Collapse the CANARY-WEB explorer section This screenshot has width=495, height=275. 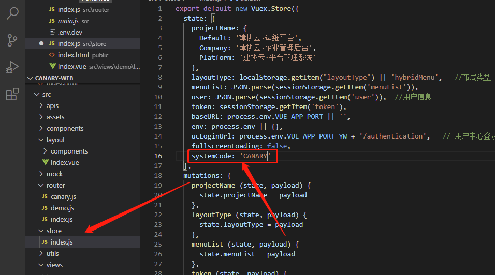[83, 78]
